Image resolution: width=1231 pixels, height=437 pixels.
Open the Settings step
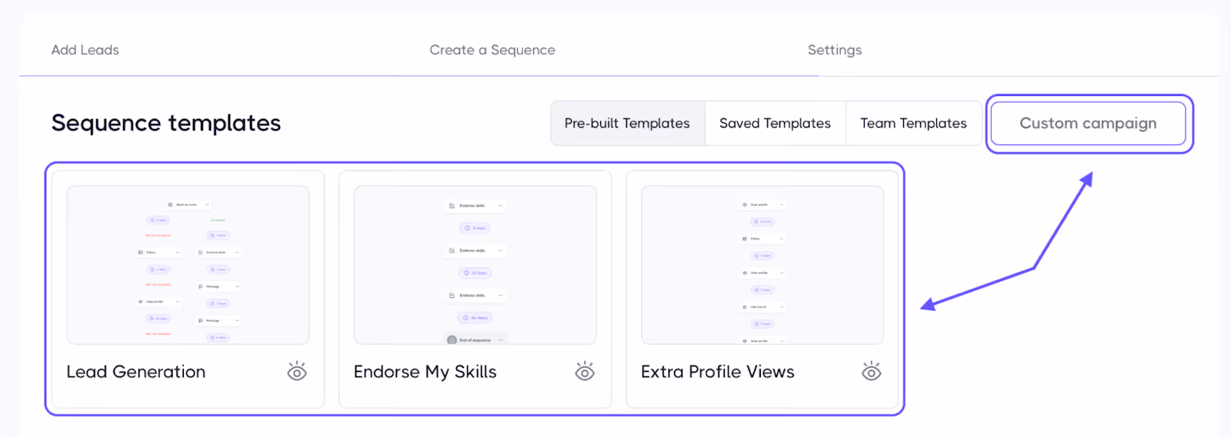[834, 50]
